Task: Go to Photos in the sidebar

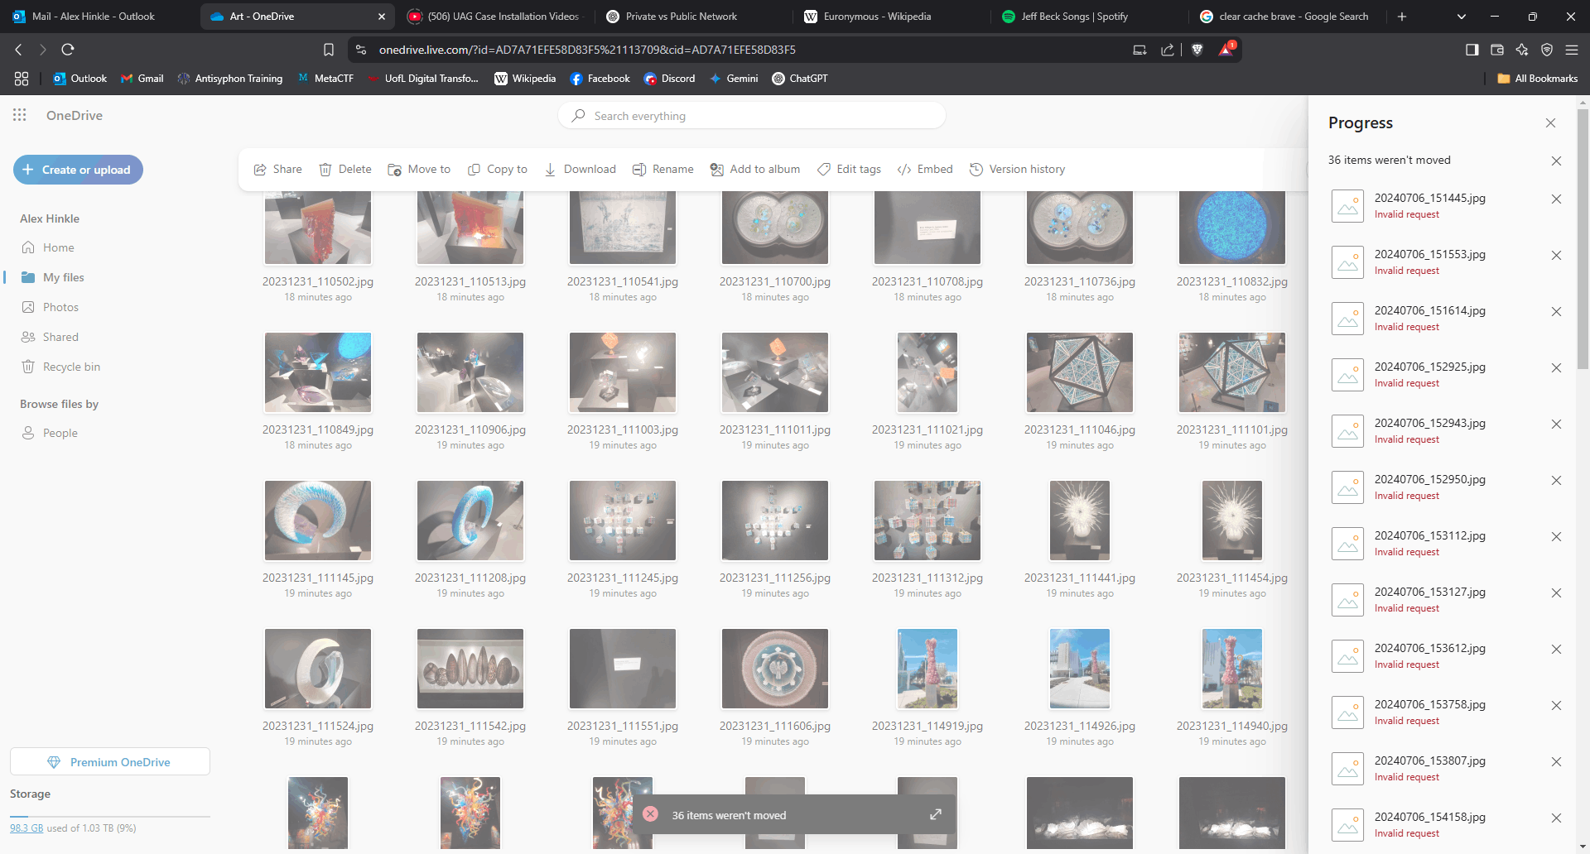Action: click(x=60, y=307)
